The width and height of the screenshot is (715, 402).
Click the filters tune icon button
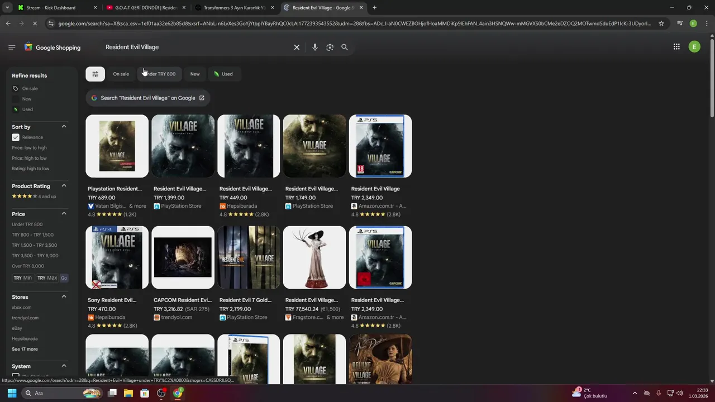point(95,74)
